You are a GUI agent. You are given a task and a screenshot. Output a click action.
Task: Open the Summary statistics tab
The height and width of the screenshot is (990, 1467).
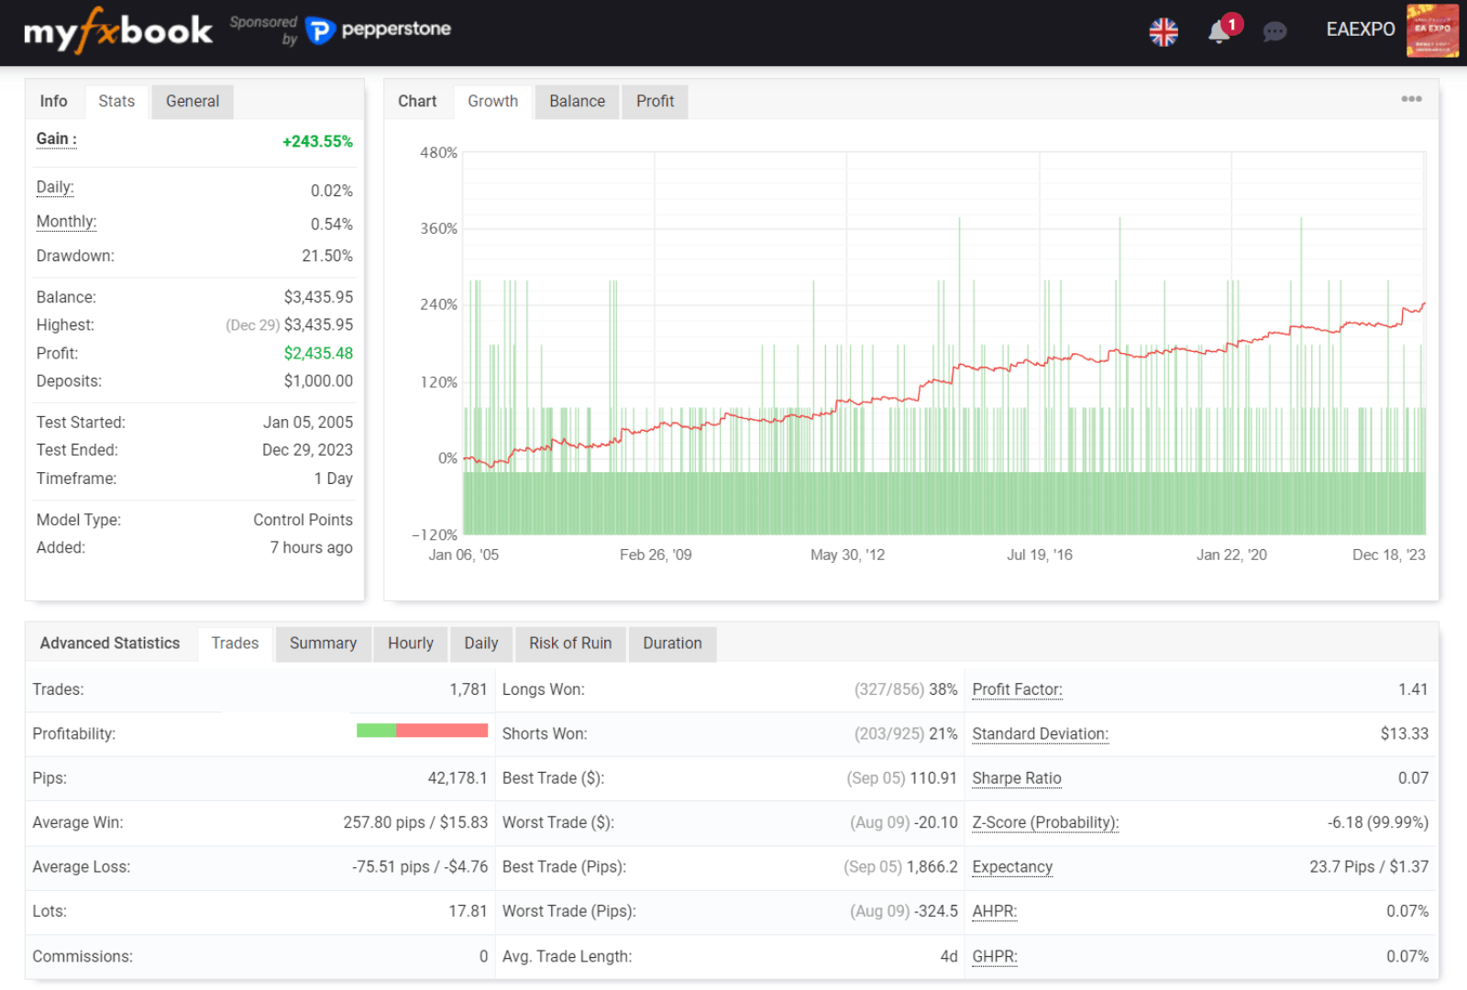point(323,643)
